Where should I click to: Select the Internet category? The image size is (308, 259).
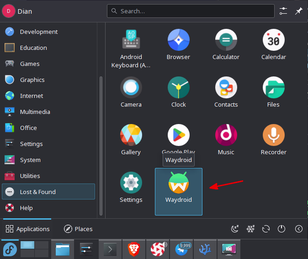48,96
